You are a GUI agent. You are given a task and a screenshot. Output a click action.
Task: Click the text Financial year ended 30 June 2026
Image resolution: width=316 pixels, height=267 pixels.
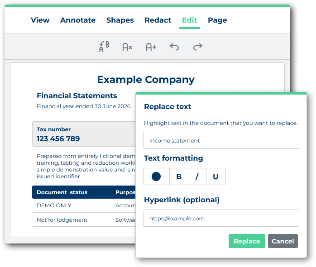point(84,106)
